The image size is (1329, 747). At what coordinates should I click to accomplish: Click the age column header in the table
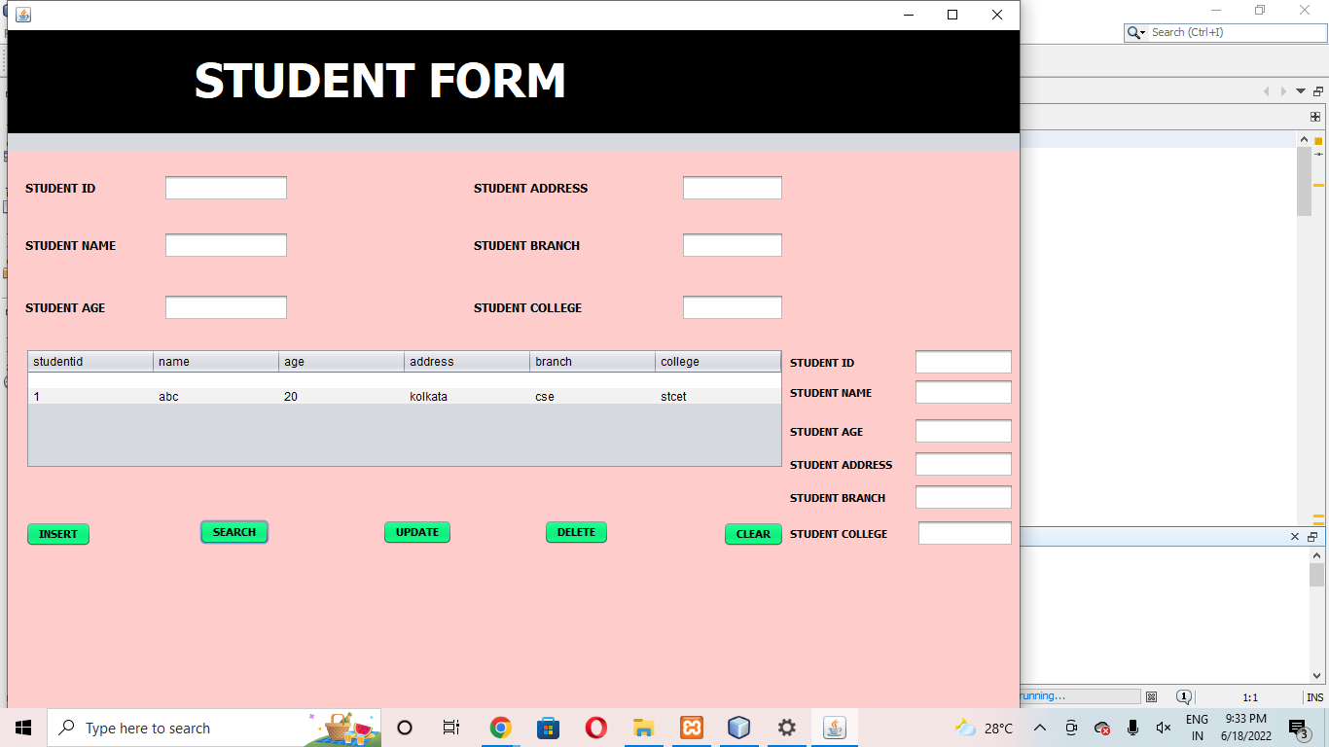coord(341,361)
